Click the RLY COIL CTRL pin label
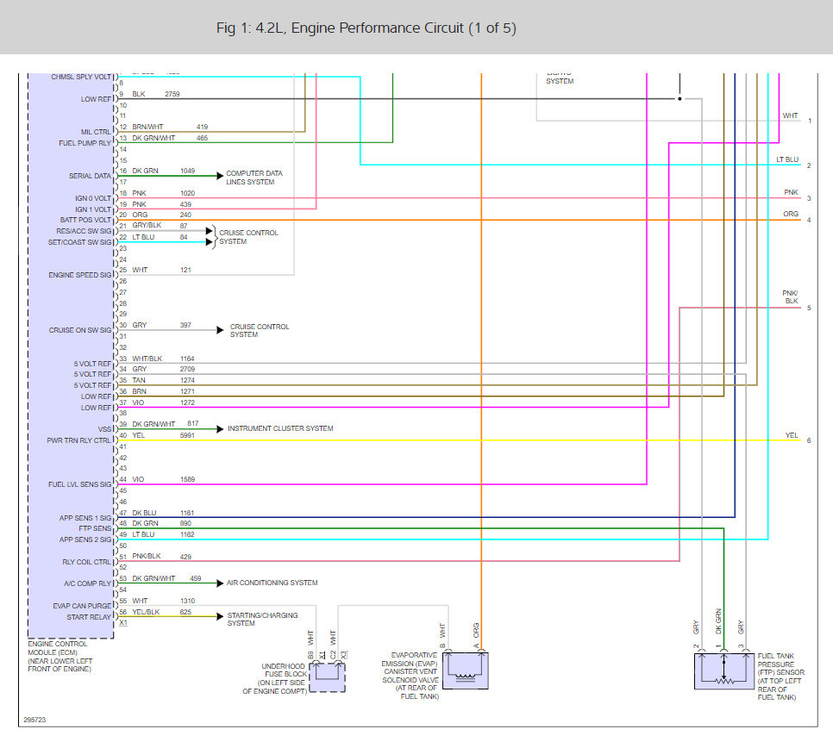The image size is (833, 736). (x=86, y=562)
